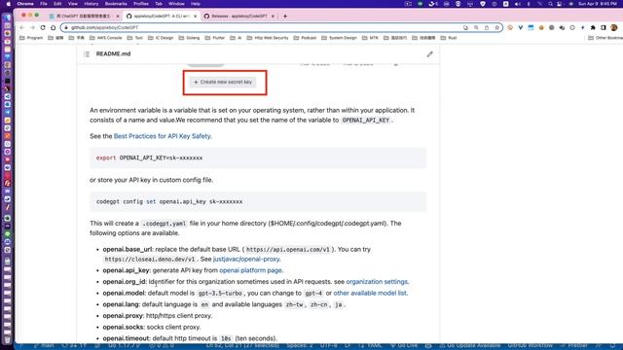Open a new tab with the plus button
This screenshot has width=623, height=350.
click(x=285, y=17)
